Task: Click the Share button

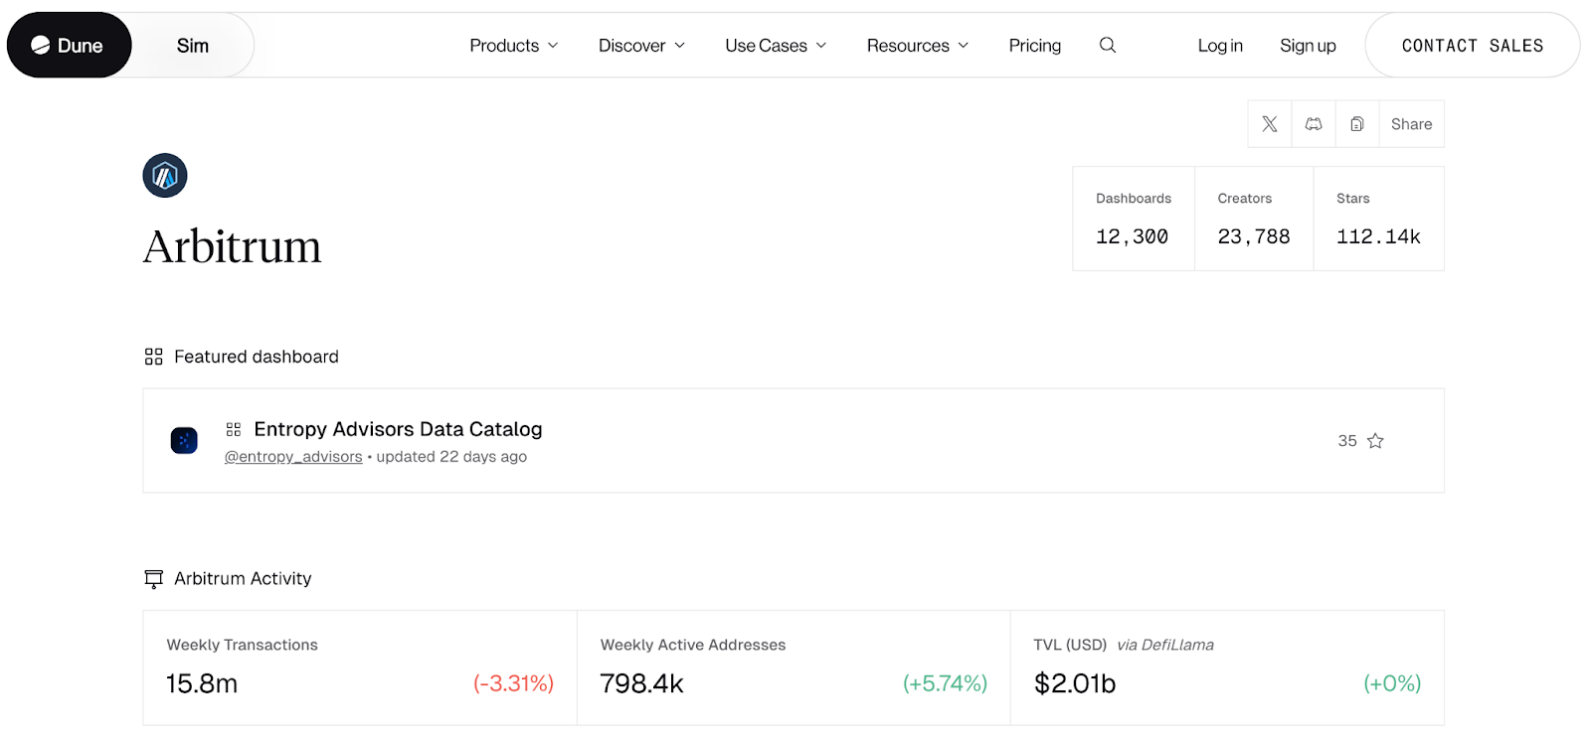Action: [1411, 124]
